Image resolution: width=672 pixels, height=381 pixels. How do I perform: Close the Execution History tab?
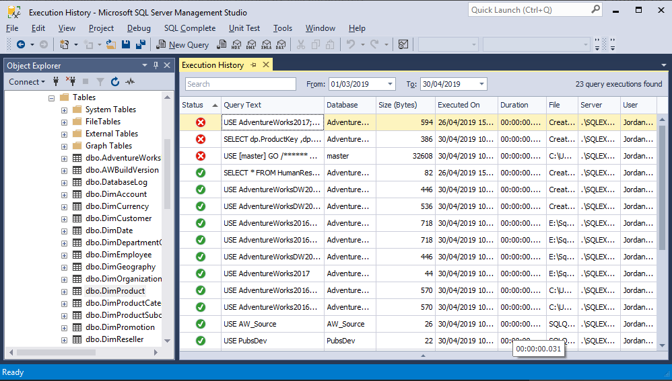coord(266,65)
